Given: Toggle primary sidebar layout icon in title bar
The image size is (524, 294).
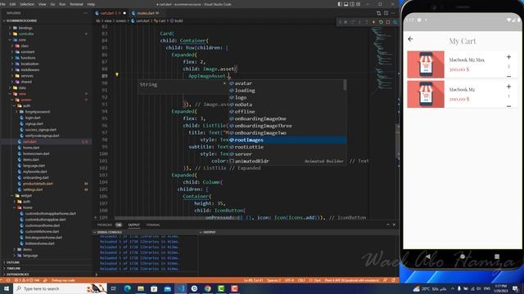Looking at the screenshot, I should tap(340, 4).
